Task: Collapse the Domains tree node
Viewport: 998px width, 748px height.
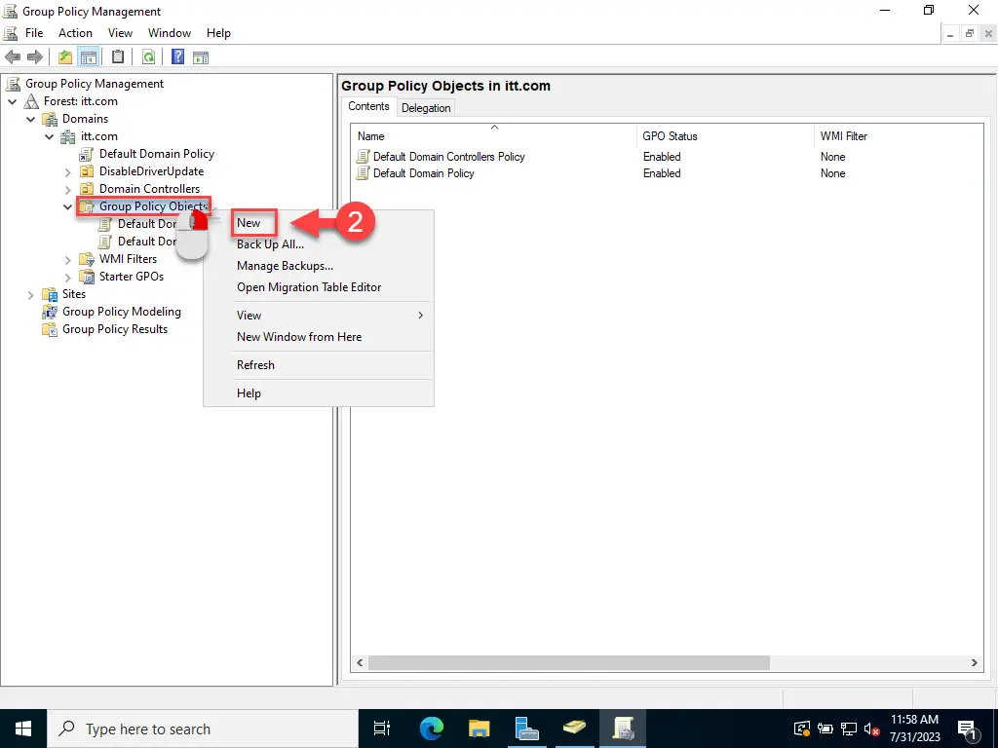Action: click(30, 119)
